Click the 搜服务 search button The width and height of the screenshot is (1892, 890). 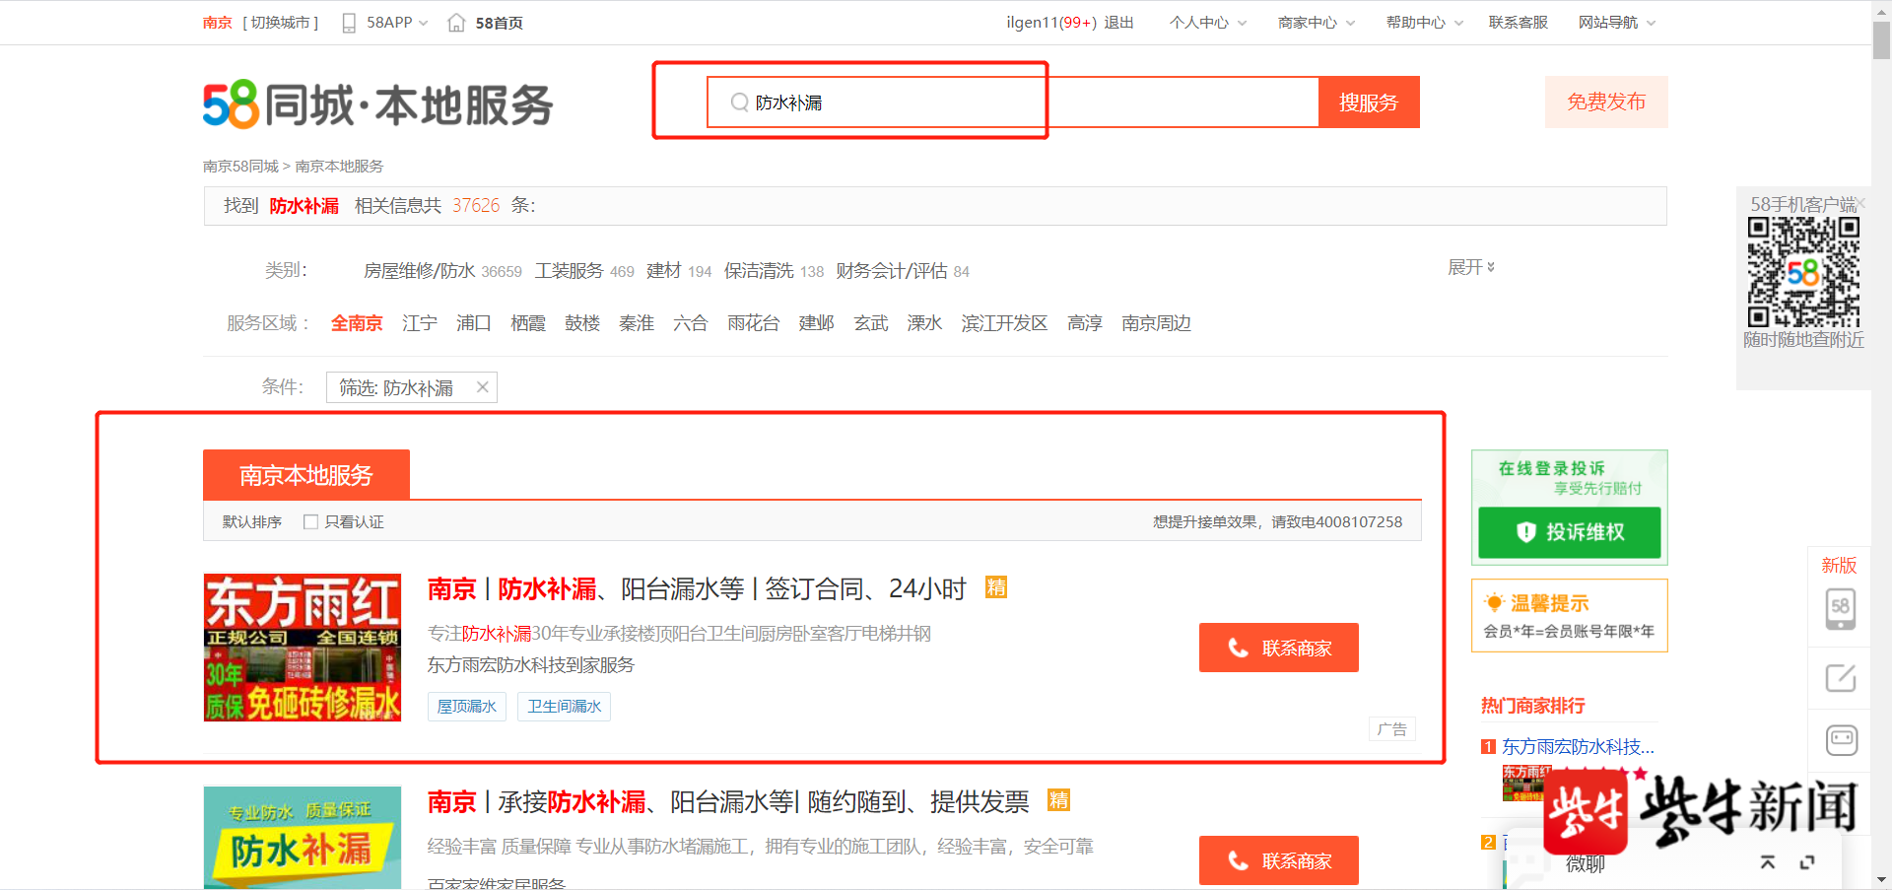click(x=1369, y=103)
